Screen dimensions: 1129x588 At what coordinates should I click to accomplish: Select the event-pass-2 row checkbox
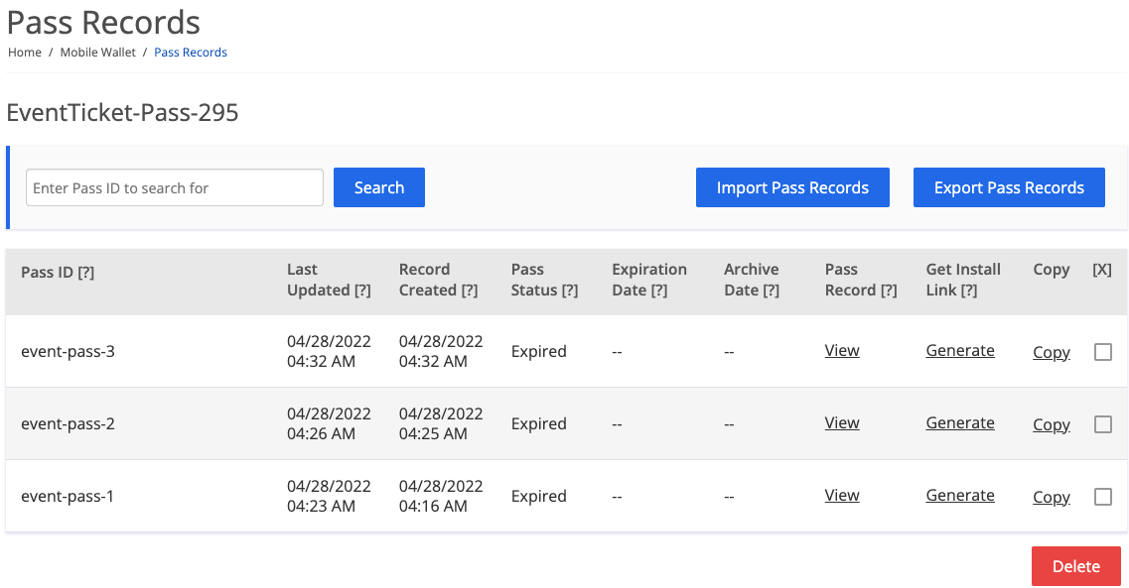pyautogui.click(x=1102, y=424)
